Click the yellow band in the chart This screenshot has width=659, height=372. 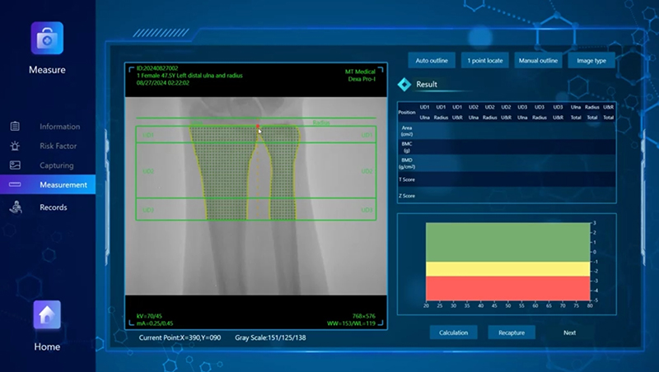508,269
